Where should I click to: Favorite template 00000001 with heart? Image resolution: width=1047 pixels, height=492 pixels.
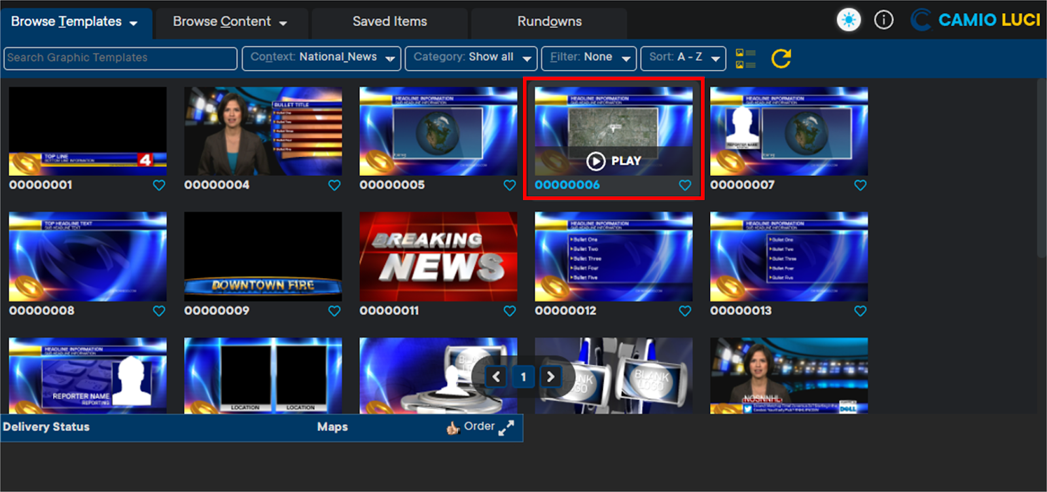tap(159, 185)
